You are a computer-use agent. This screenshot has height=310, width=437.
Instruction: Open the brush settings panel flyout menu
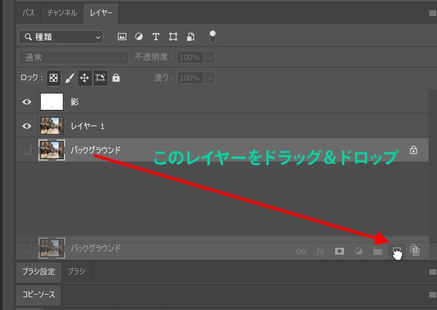click(x=432, y=272)
